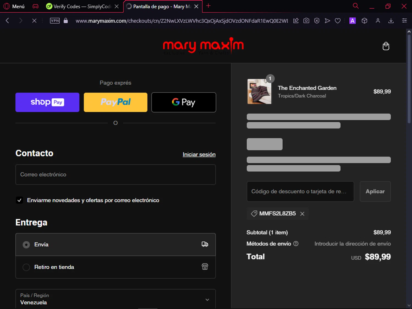Open the Opera Menú button
This screenshot has height=309, width=412.
click(x=14, y=6)
